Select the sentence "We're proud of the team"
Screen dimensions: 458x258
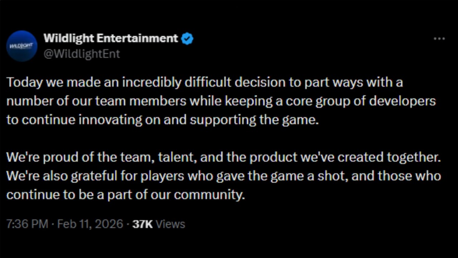coord(224,157)
